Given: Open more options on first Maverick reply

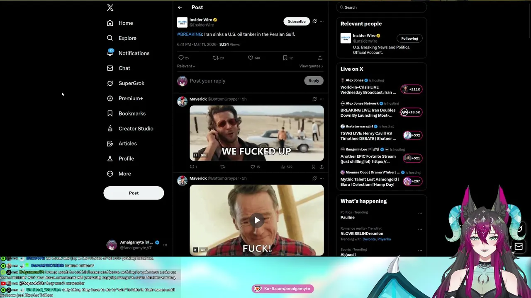Looking at the screenshot, I should pos(322,99).
